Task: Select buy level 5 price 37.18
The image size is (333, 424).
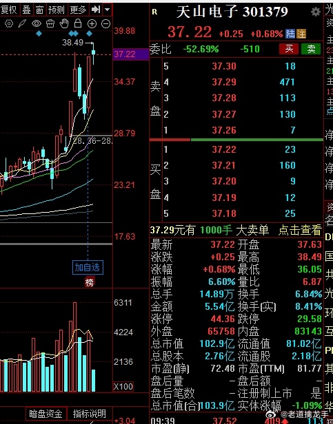Action: 224,213
